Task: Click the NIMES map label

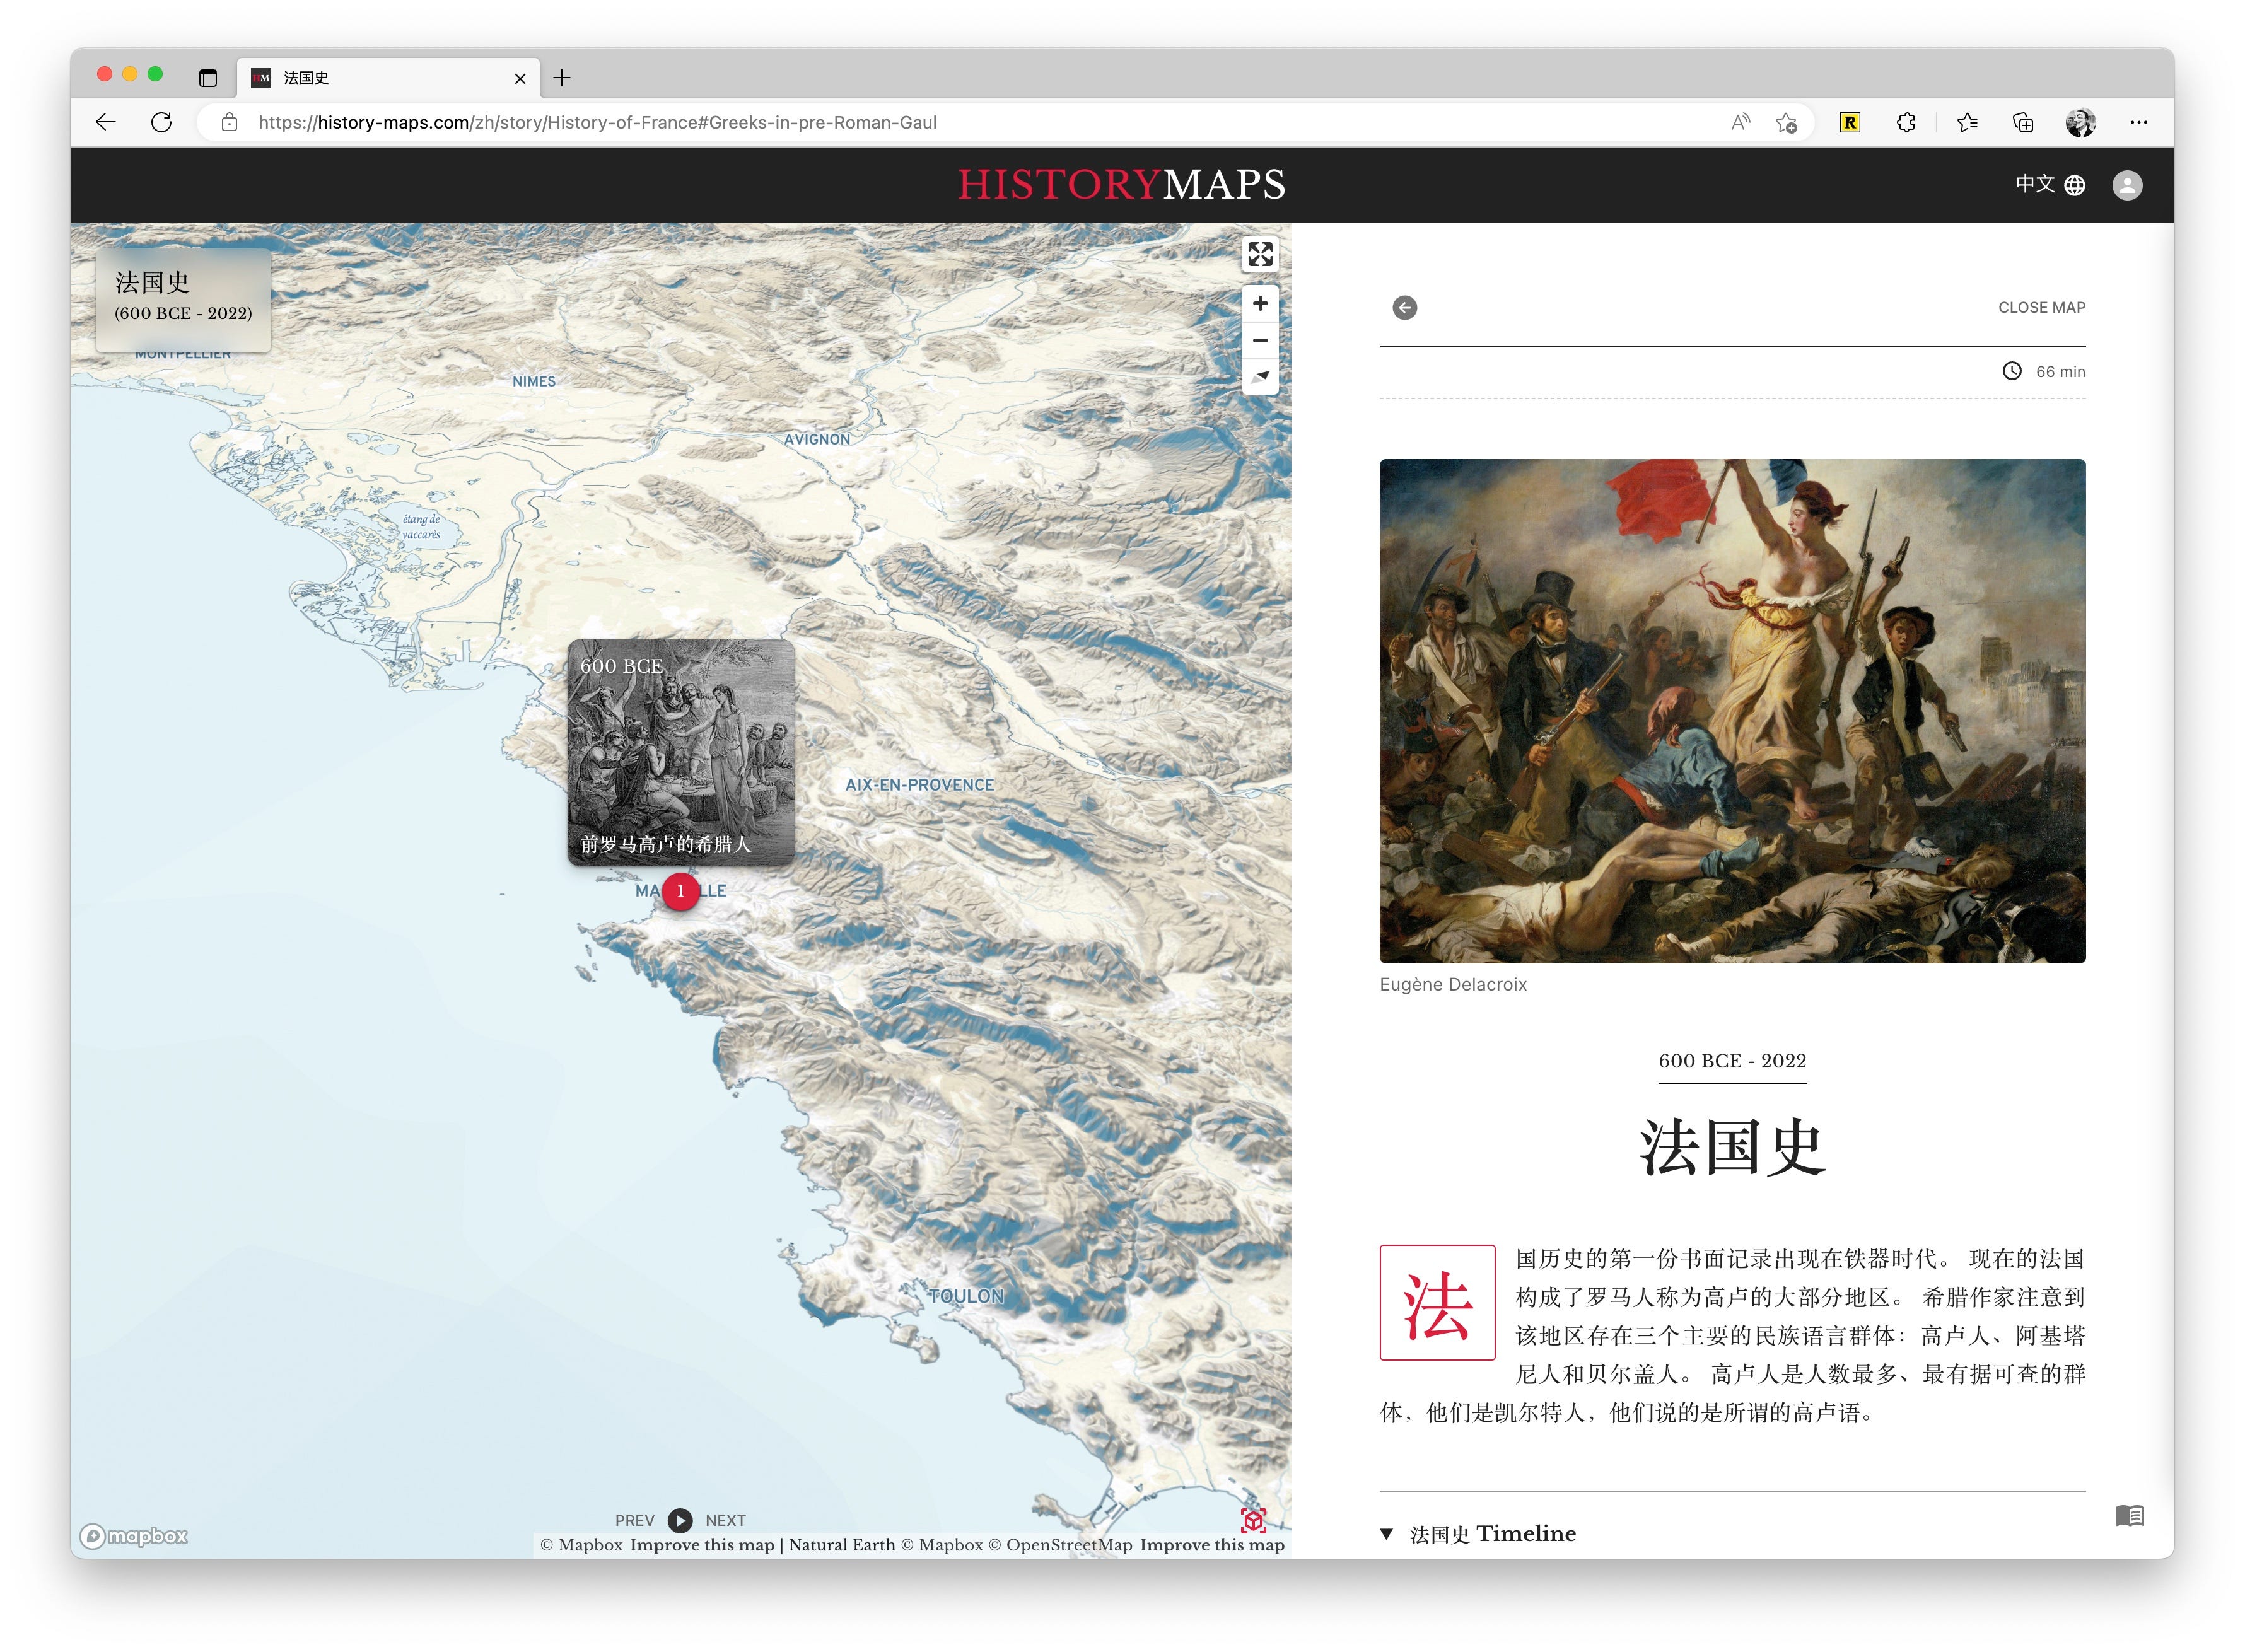Action: (534, 381)
